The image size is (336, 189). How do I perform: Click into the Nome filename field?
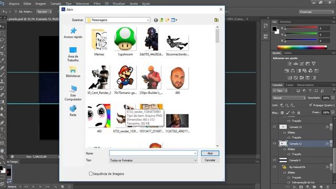[151, 153]
